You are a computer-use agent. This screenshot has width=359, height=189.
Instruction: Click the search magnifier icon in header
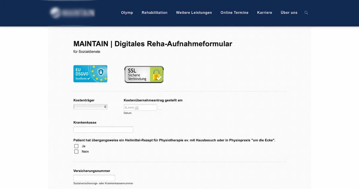[x=306, y=13]
